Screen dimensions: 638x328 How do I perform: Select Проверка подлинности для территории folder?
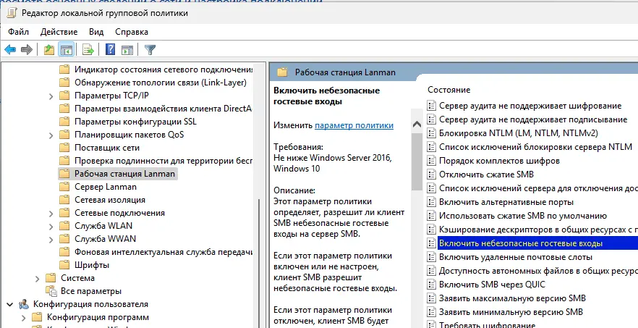pos(163,161)
